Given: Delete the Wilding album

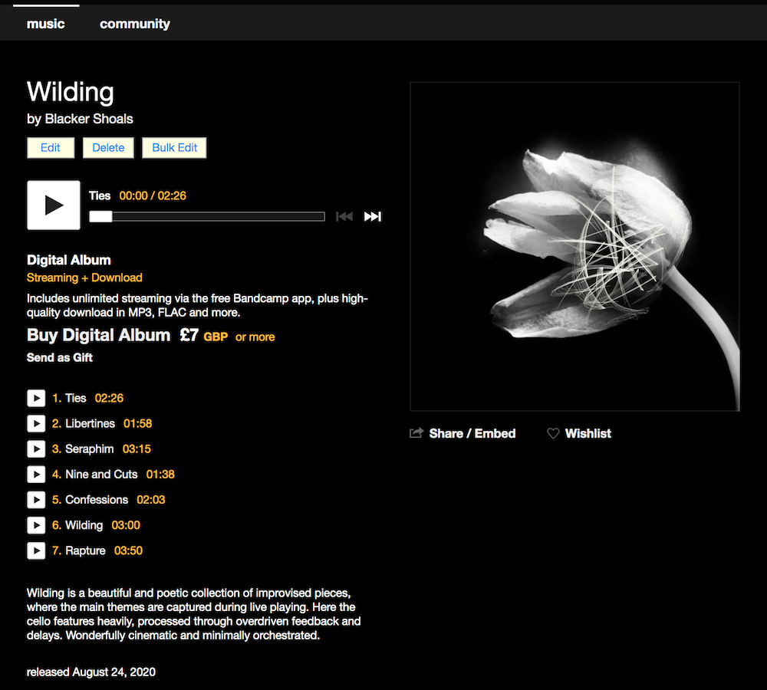Looking at the screenshot, I should click(x=108, y=148).
